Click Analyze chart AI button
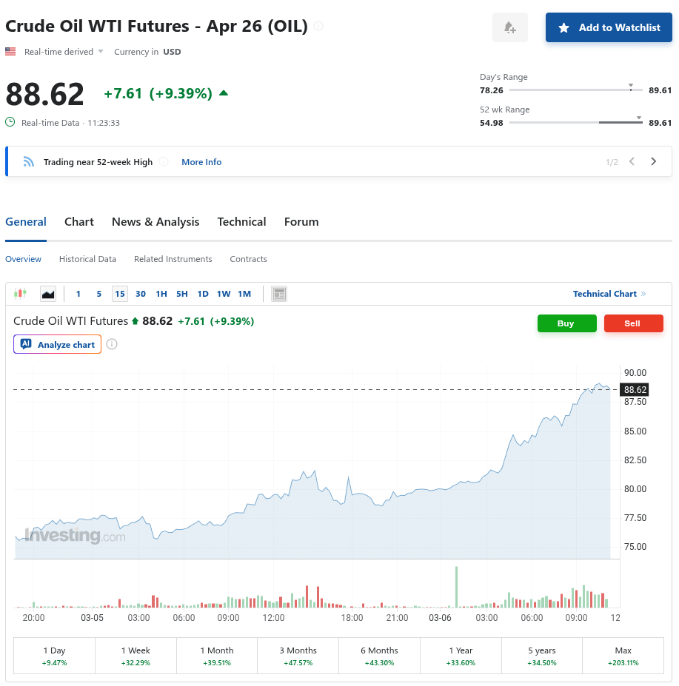 [57, 344]
